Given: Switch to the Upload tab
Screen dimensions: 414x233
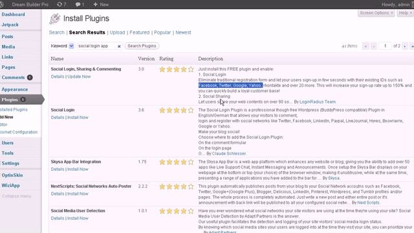Looking at the screenshot, I should pos(117,32).
